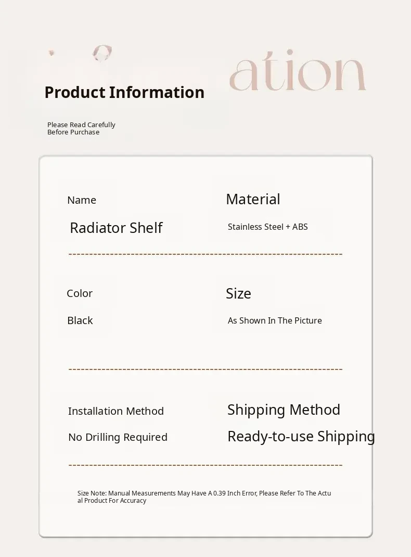Click the Shipping Method label
411x557 pixels.
[x=284, y=410]
